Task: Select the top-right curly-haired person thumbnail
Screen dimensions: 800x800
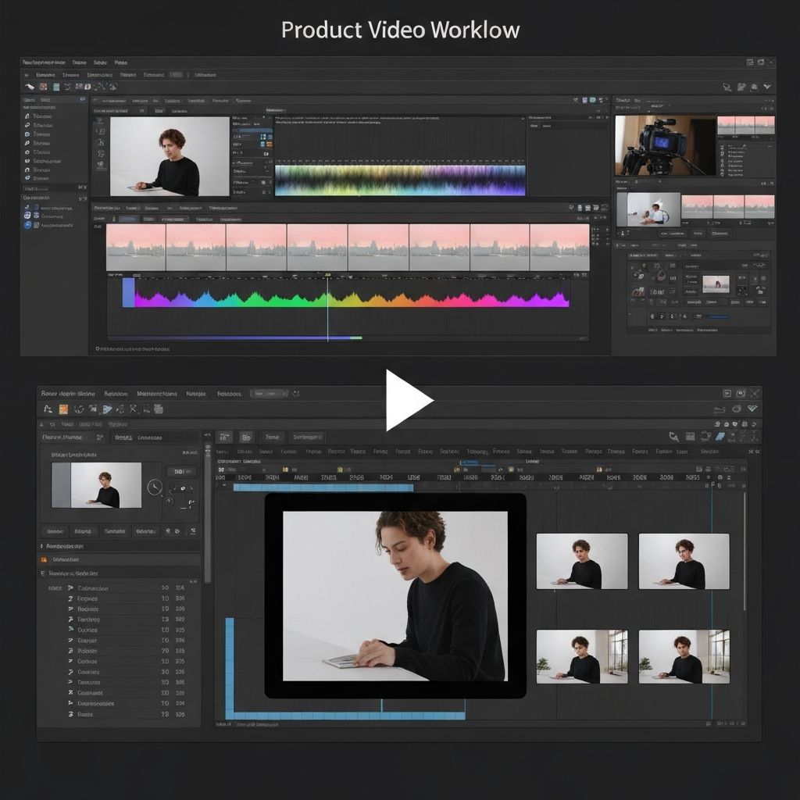Action: 684,561
